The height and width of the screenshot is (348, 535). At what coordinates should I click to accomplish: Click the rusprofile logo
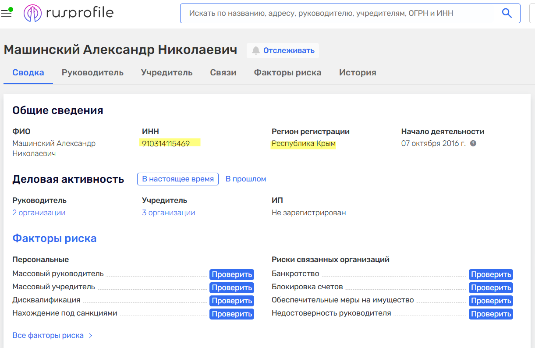tap(69, 13)
